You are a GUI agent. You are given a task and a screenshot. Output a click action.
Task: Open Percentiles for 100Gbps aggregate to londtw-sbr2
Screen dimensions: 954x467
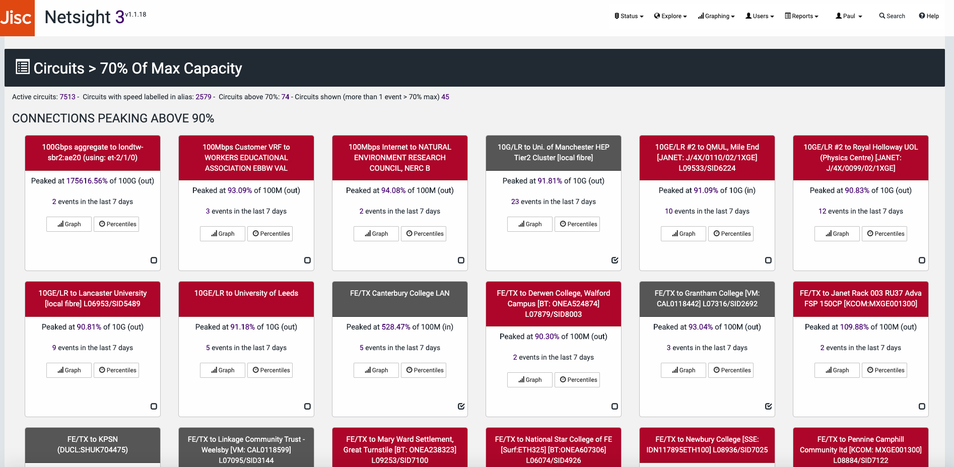click(116, 224)
